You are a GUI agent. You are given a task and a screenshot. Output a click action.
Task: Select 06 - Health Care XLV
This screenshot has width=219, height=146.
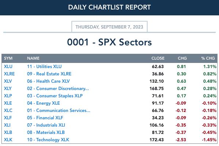(x=48, y=81)
